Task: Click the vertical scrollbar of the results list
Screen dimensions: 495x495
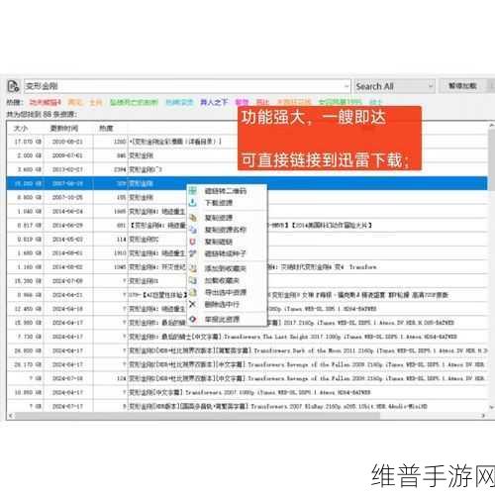Action: pos(491,160)
